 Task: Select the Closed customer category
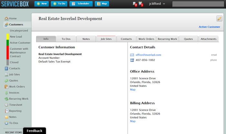pyautogui.click(x=14, y=62)
